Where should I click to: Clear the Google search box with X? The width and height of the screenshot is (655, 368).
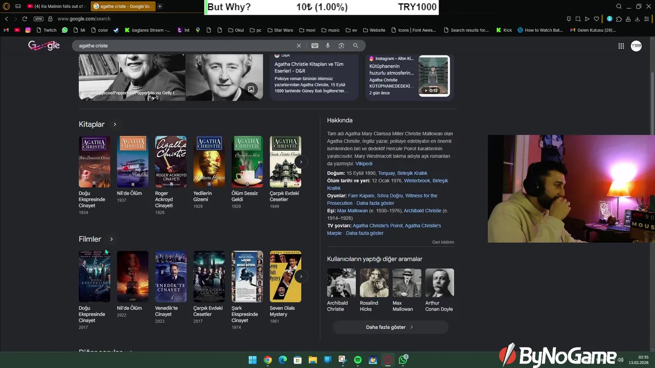[299, 45]
